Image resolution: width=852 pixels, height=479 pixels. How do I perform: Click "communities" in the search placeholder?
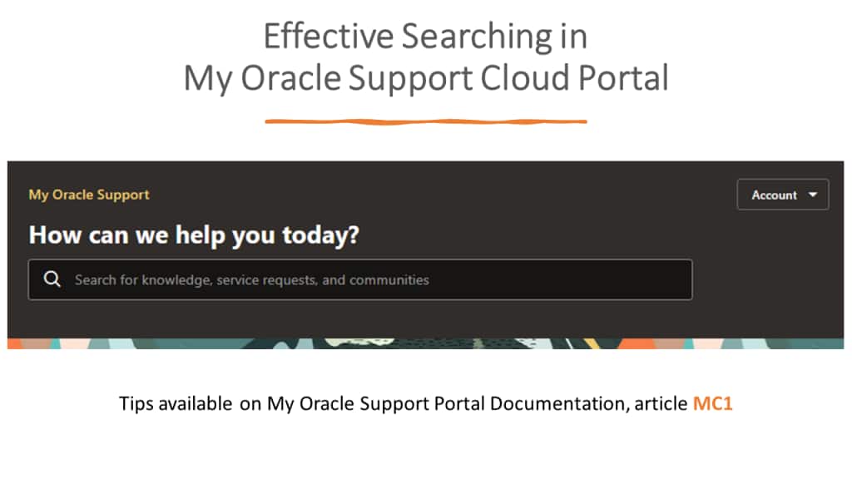[389, 279]
